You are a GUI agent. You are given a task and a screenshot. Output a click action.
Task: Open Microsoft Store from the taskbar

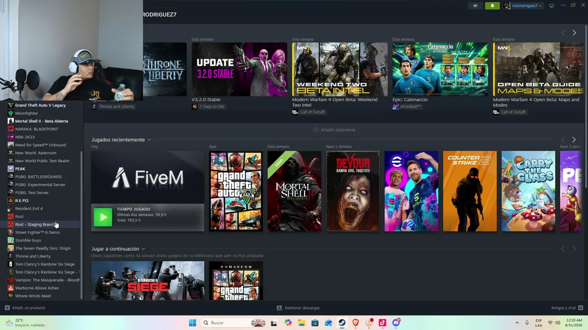315,323
